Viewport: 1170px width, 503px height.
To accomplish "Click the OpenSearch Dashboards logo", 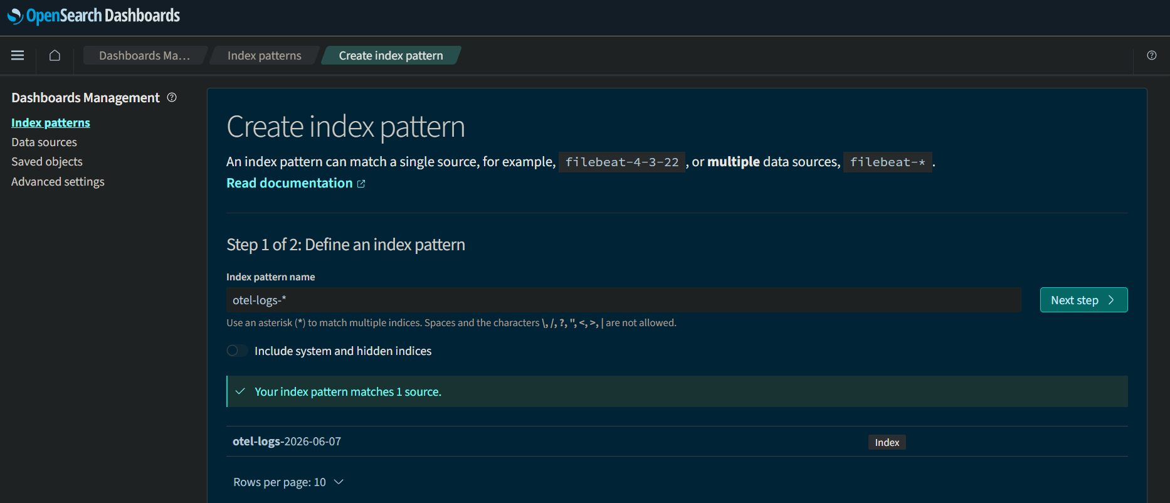I will pos(93,16).
